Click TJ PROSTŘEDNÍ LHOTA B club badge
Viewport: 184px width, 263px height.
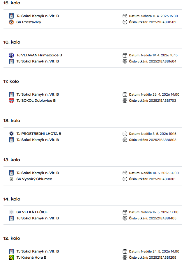click(x=11, y=134)
